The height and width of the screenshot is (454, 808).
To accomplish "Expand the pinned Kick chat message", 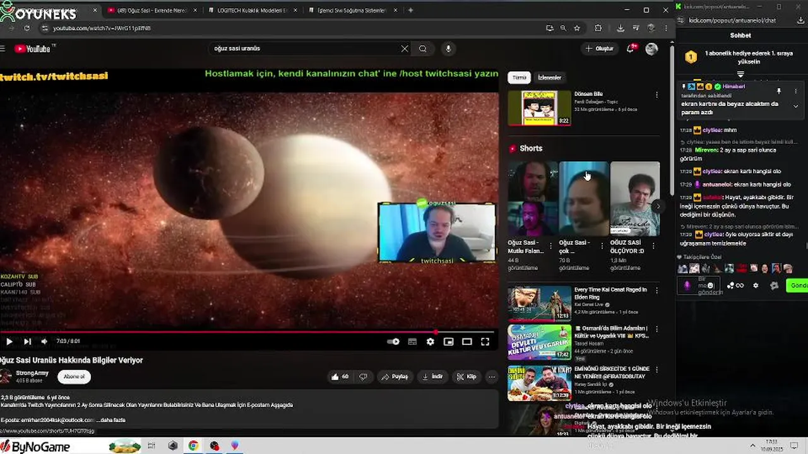I will (795, 106).
